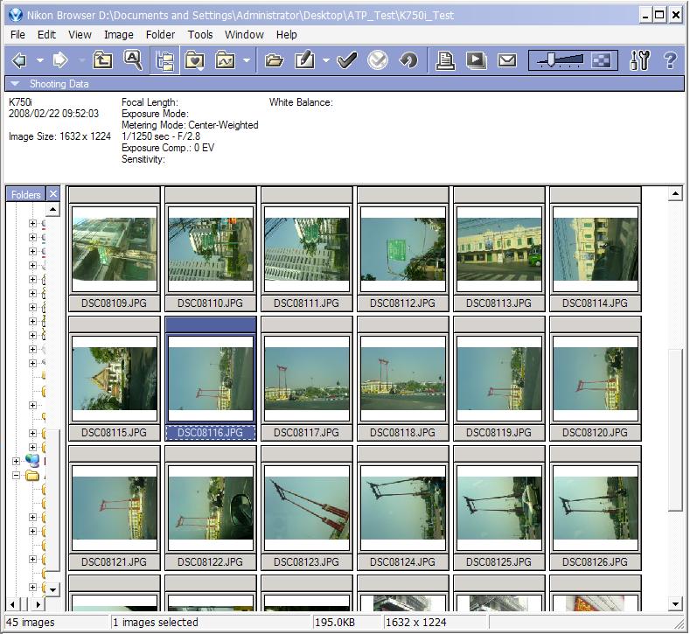690x634 pixels.
Task: Click the checkered thumbnail grid icon
Action: (601, 60)
